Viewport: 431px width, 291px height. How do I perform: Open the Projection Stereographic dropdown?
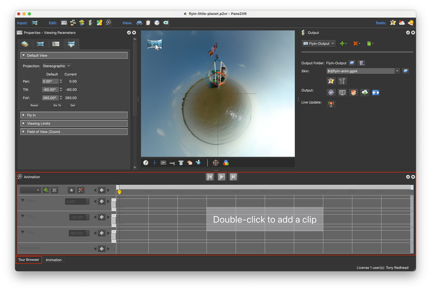tap(57, 66)
